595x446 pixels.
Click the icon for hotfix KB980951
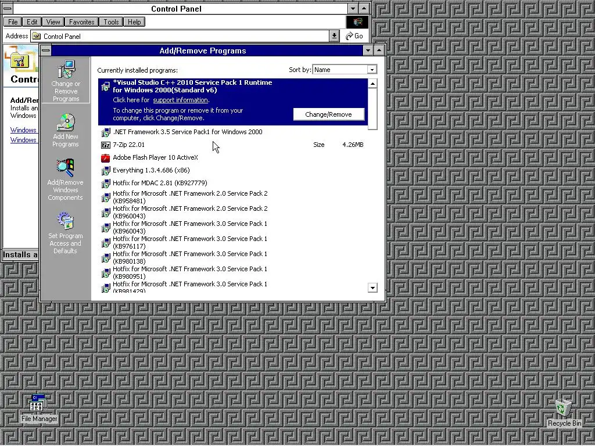click(106, 273)
